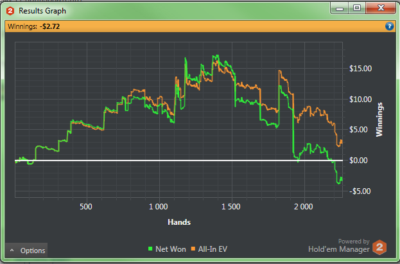Viewport: 400px width, 264px height.
Task: Click the Hold'em Manager app icon in title bar
Action: pyautogui.click(x=10, y=11)
